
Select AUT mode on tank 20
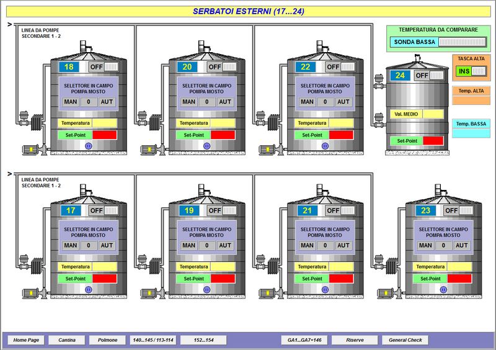224,102
